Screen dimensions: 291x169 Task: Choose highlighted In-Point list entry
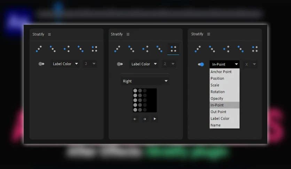pyautogui.click(x=225, y=105)
